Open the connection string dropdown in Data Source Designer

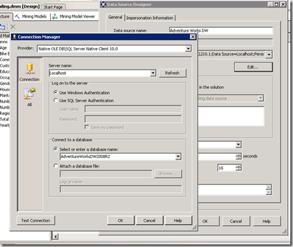(269, 54)
